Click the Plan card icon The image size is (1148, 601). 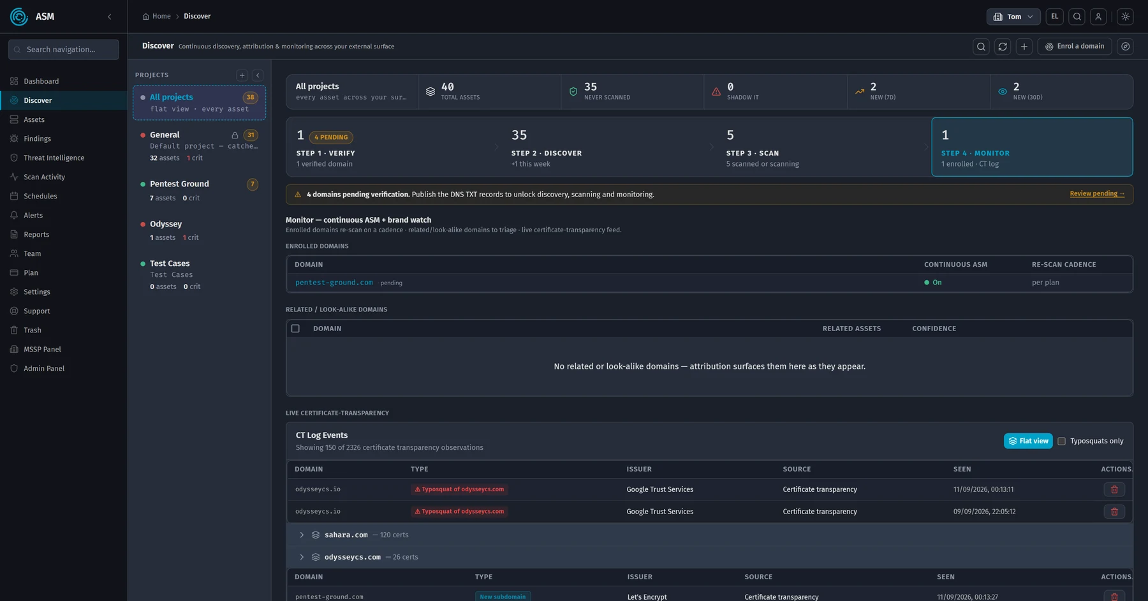pos(14,272)
